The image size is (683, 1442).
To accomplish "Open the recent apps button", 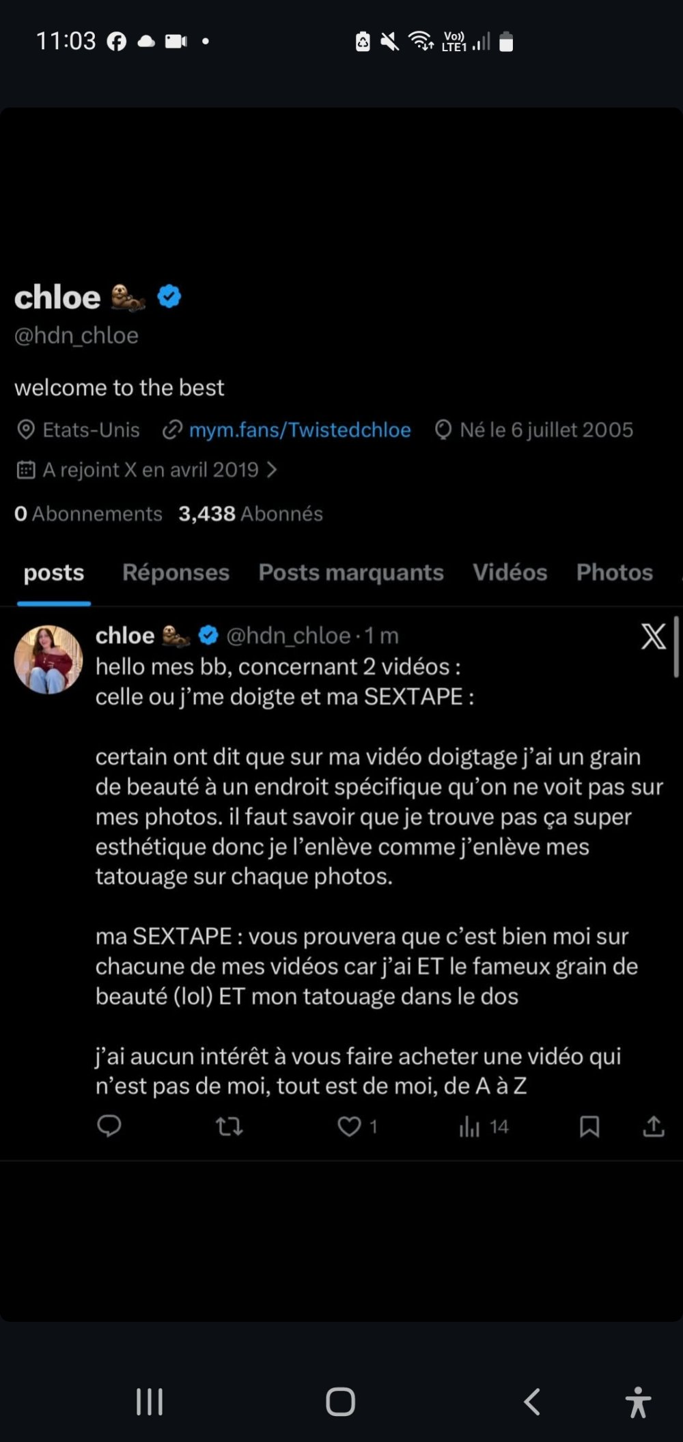I will pyautogui.click(x=150, y=1402).
